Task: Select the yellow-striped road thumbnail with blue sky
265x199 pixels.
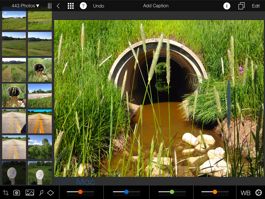Action: tap(40, 121)
